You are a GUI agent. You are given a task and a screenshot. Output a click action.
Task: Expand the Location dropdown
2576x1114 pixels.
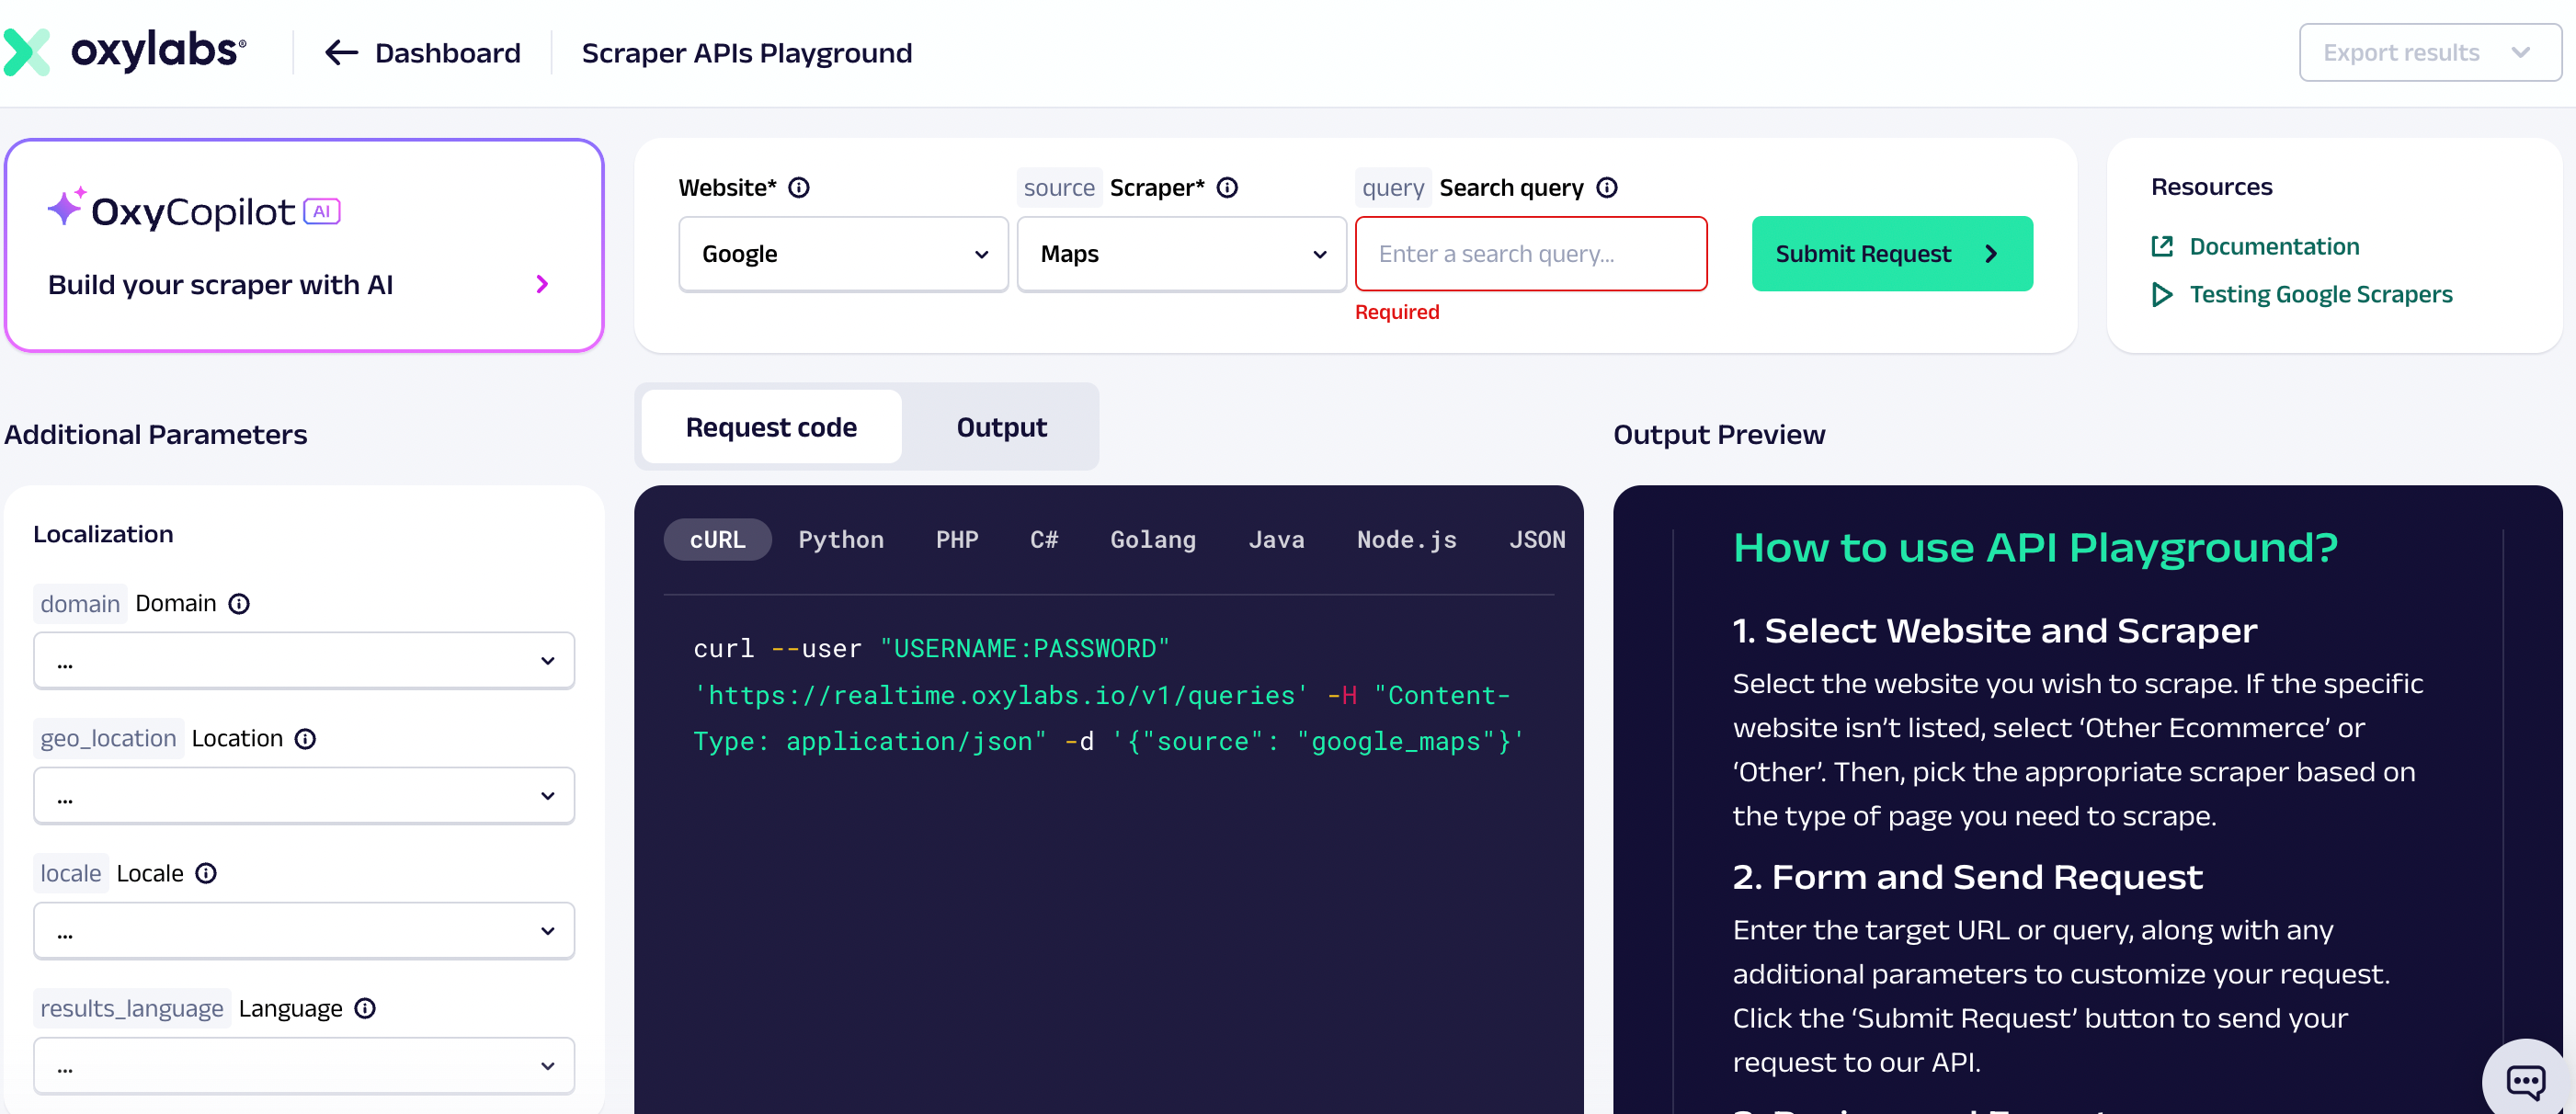coord(304,796)
